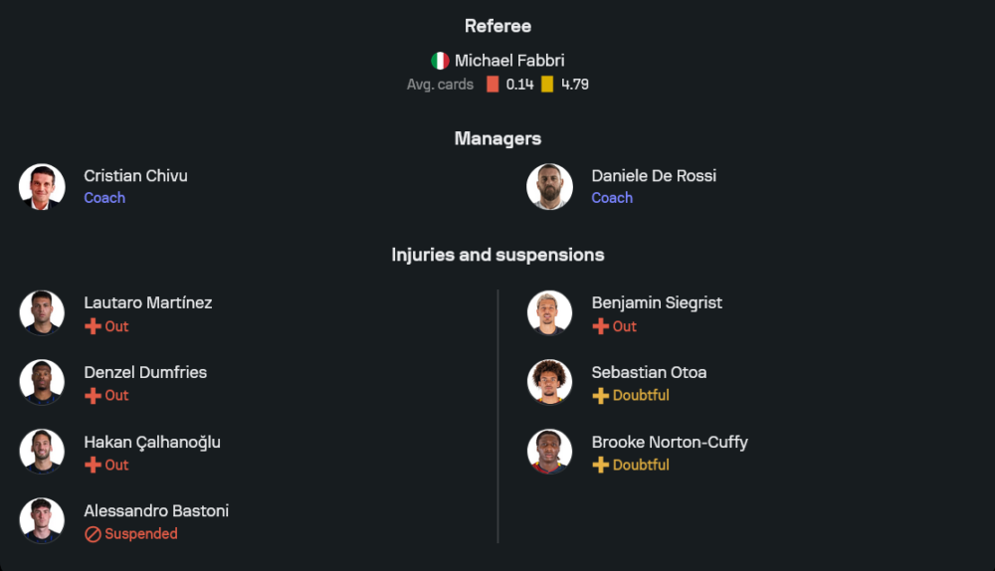Open manager Cristian Chivu's profile
The width and height of the screenshot is (995, 571).
click(135, 176)
